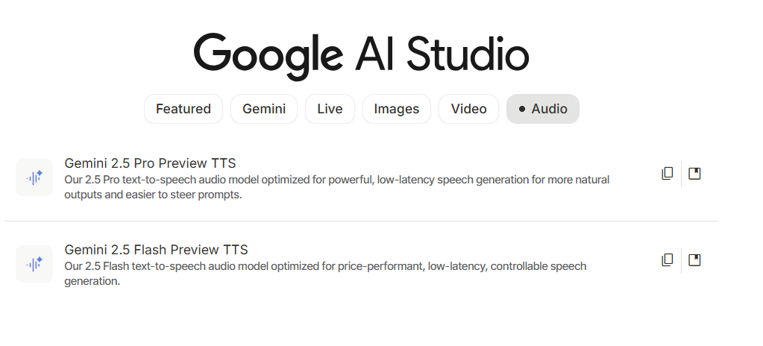Image resolution: width=763 pixels, height=346 pixels.
Task: Click the selected dot indicator on the Audio chip
Action: pyautogui.click(x=522, y=109)
